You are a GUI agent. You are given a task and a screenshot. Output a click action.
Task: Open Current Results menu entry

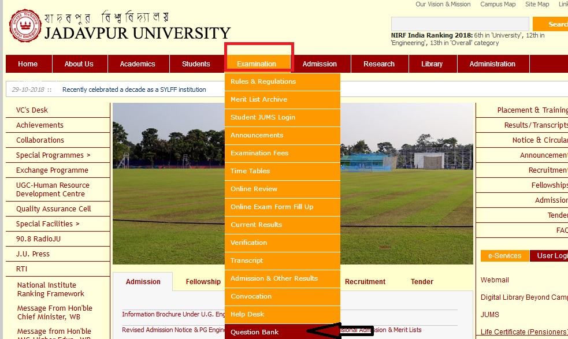coord(282,225)
